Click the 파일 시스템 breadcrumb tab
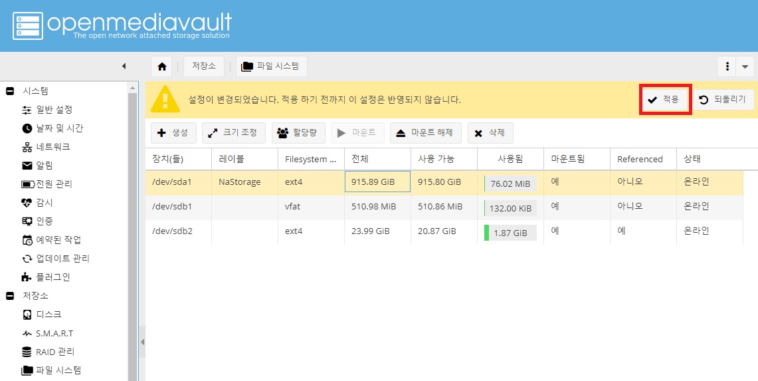758x381 pixels. (271, 66)
